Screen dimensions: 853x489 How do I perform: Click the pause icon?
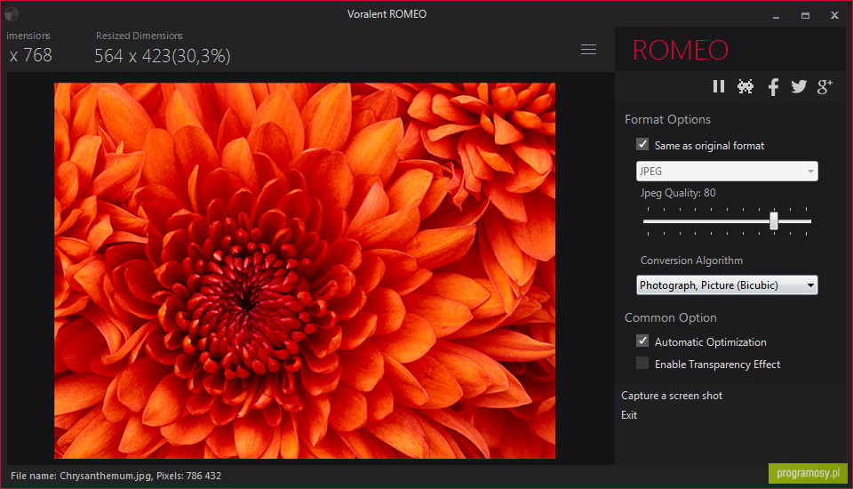pos(719,86)
